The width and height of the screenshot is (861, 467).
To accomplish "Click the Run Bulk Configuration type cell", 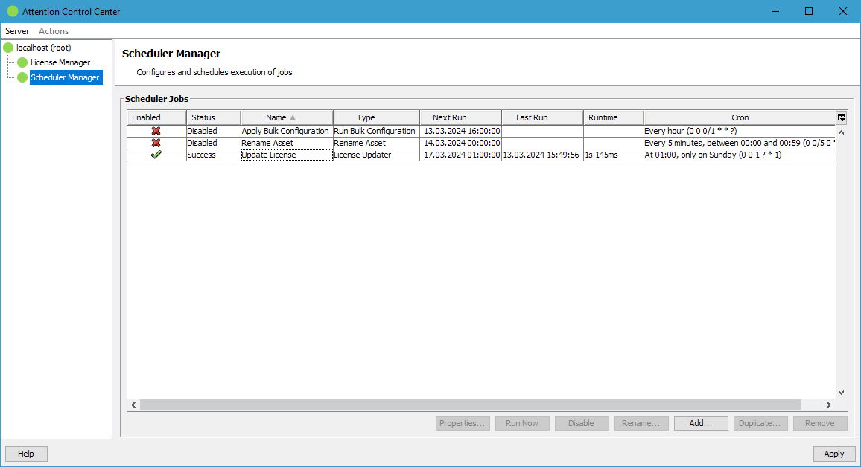I will 376,131.
